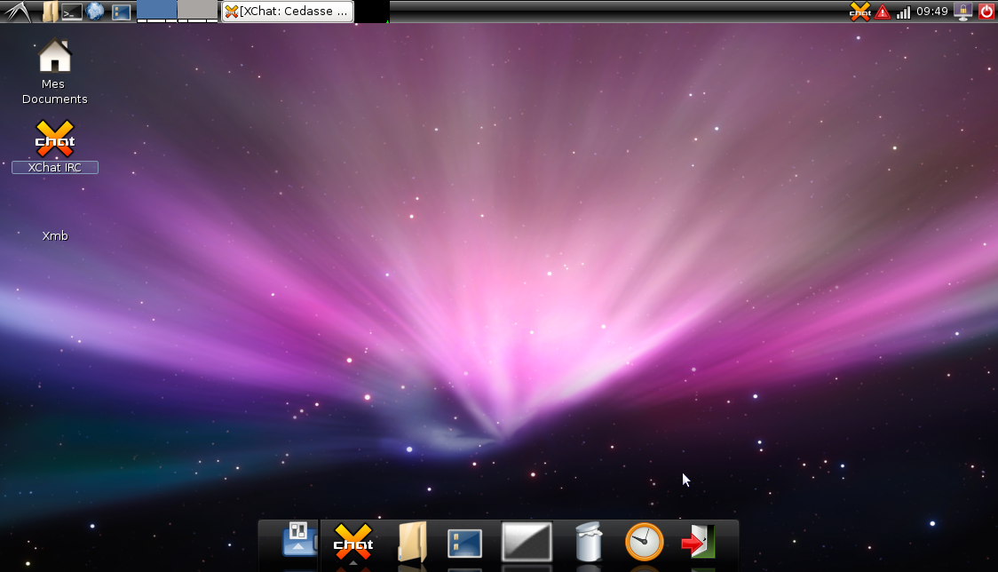
Task: Click the XChat IRC desktop label
Action: 55,168
